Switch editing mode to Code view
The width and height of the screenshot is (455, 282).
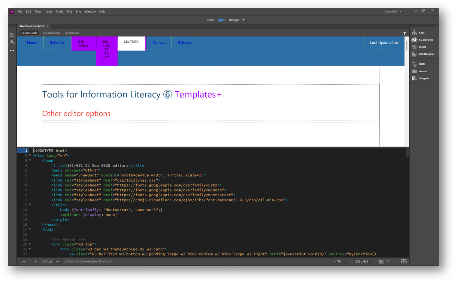coord(210,20)
